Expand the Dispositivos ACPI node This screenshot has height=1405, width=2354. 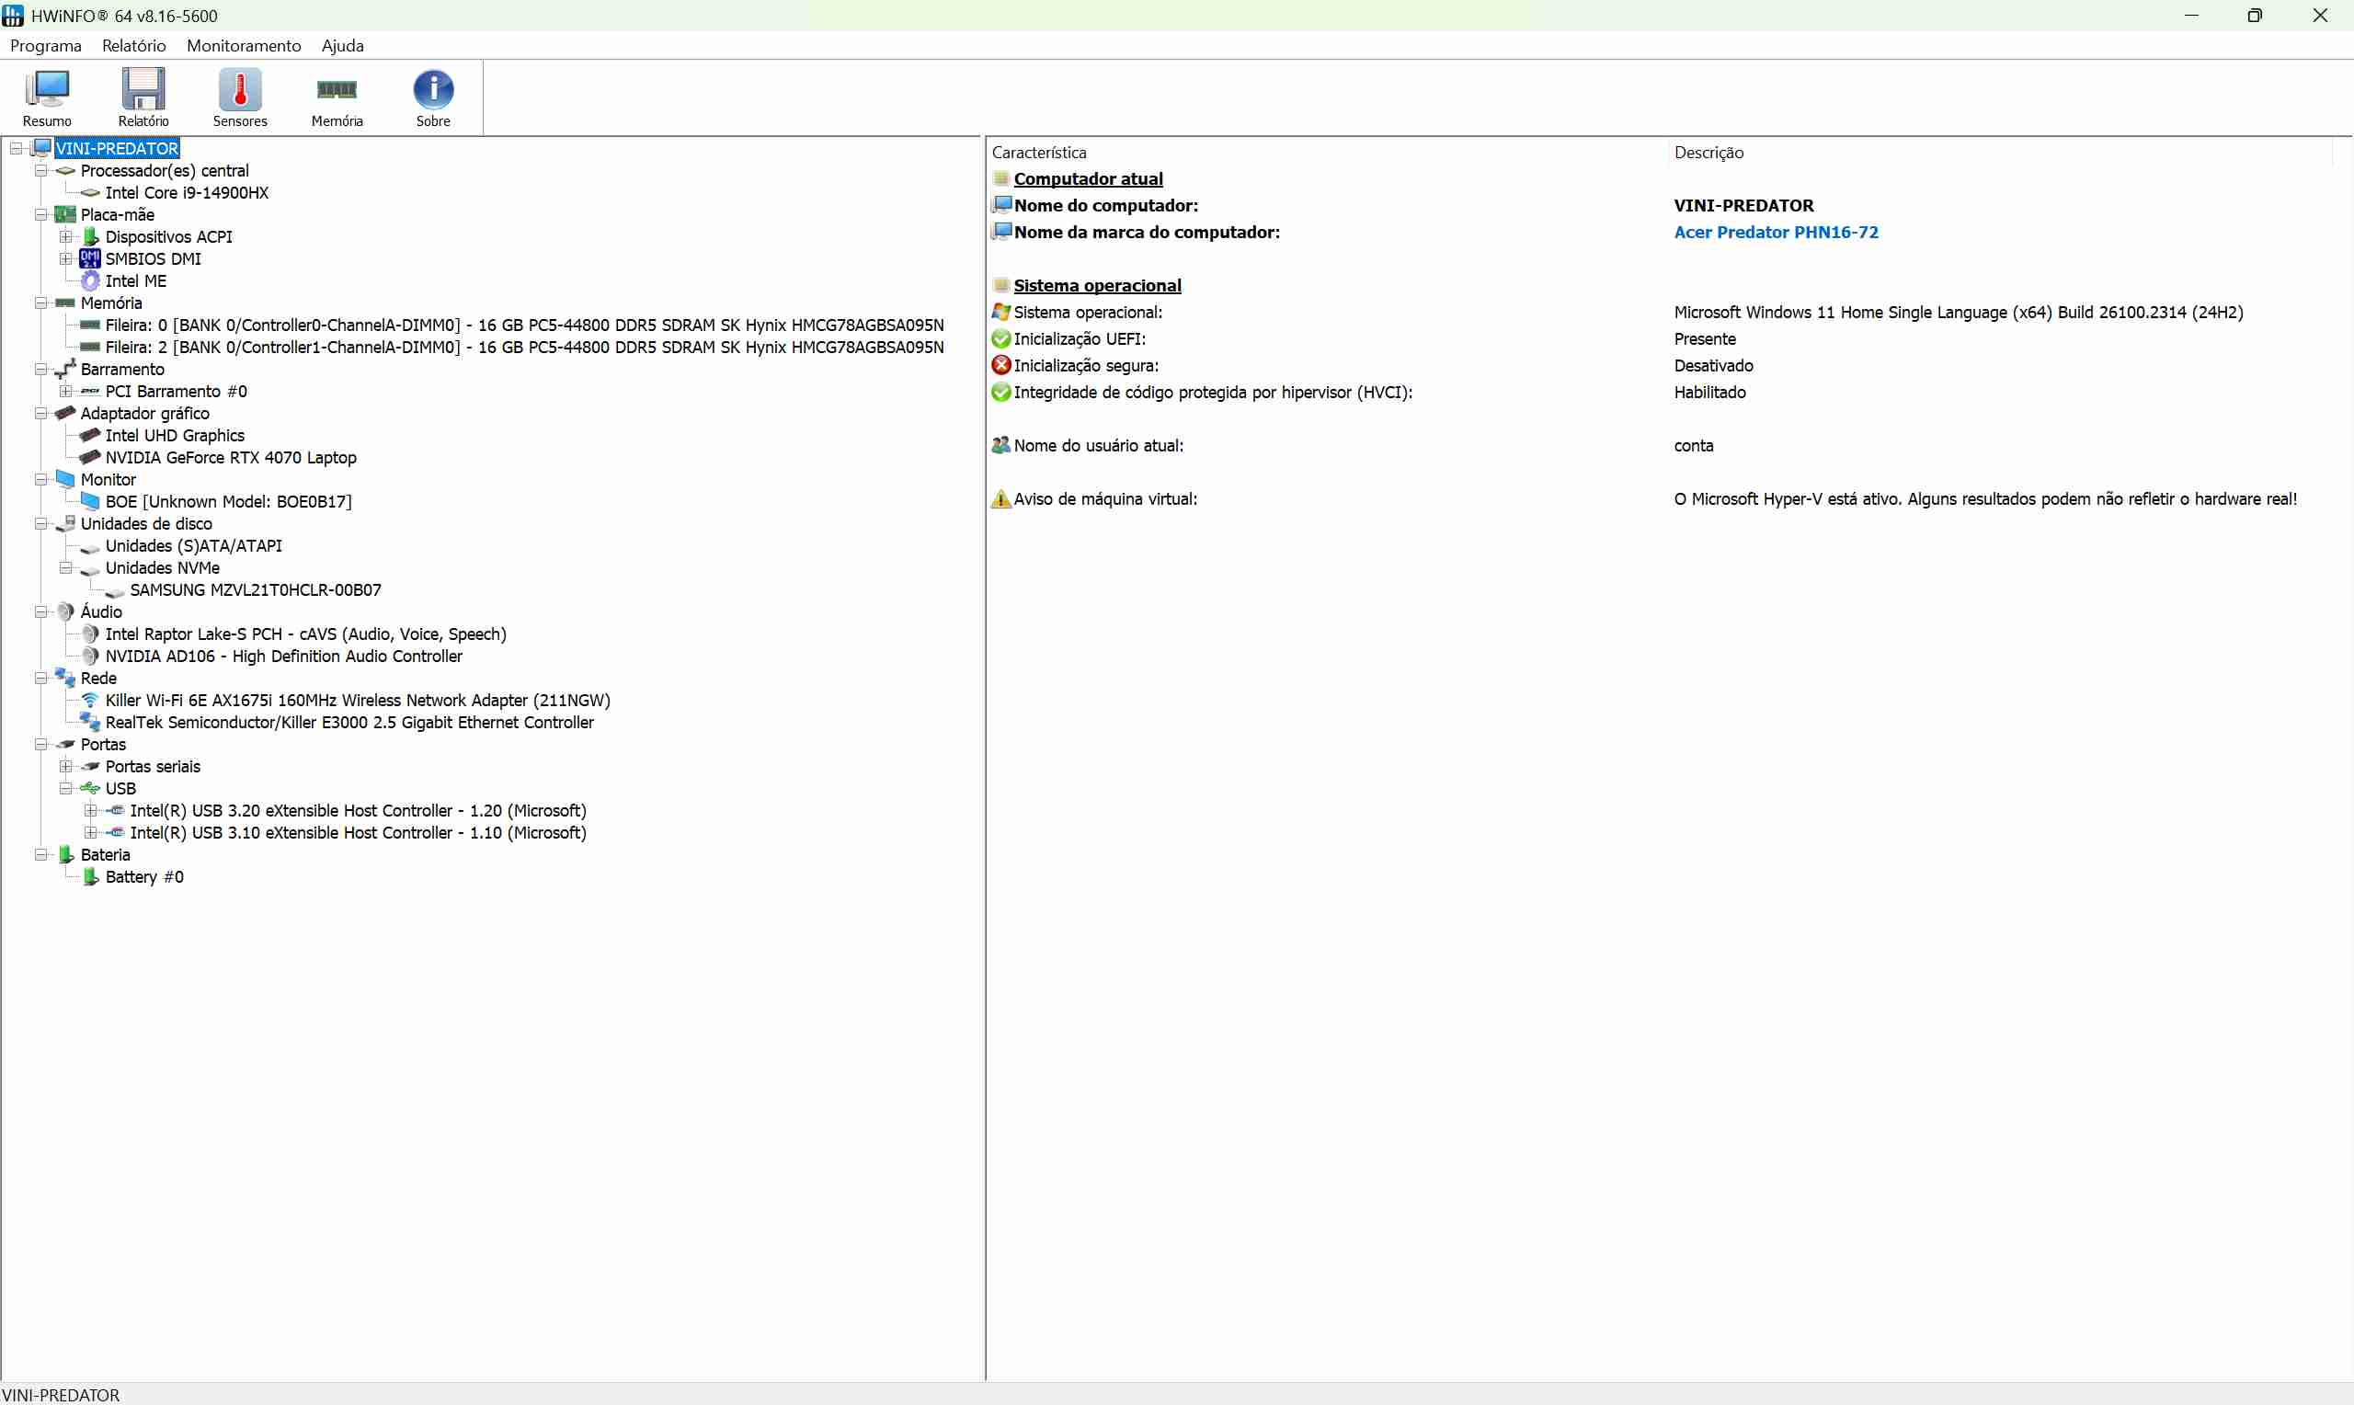tap(65, 236)
